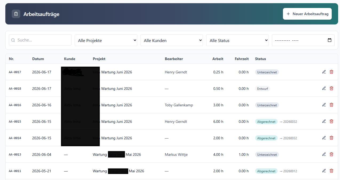
Task: Click the 3.00 h Arbeit value
Action: pos(218,105)
